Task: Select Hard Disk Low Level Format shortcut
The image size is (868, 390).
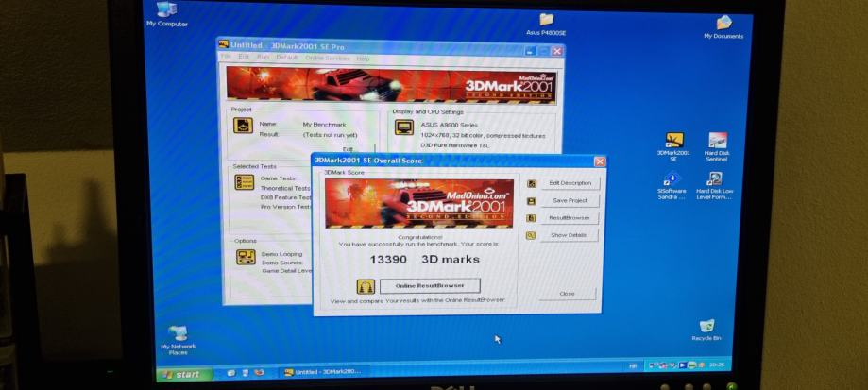Action: point(715,185)
